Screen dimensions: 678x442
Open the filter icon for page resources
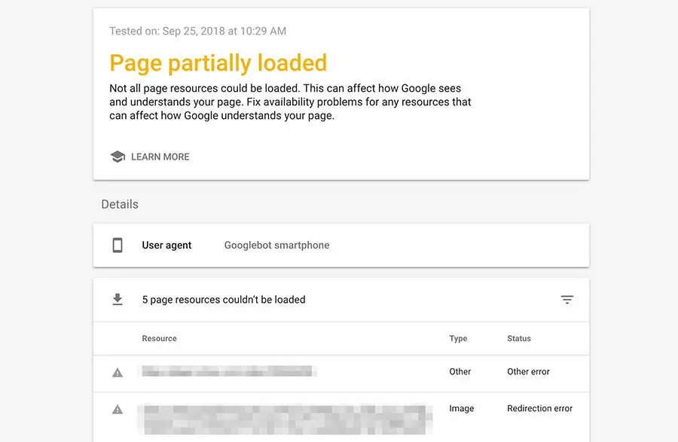(x=567, y=300)
